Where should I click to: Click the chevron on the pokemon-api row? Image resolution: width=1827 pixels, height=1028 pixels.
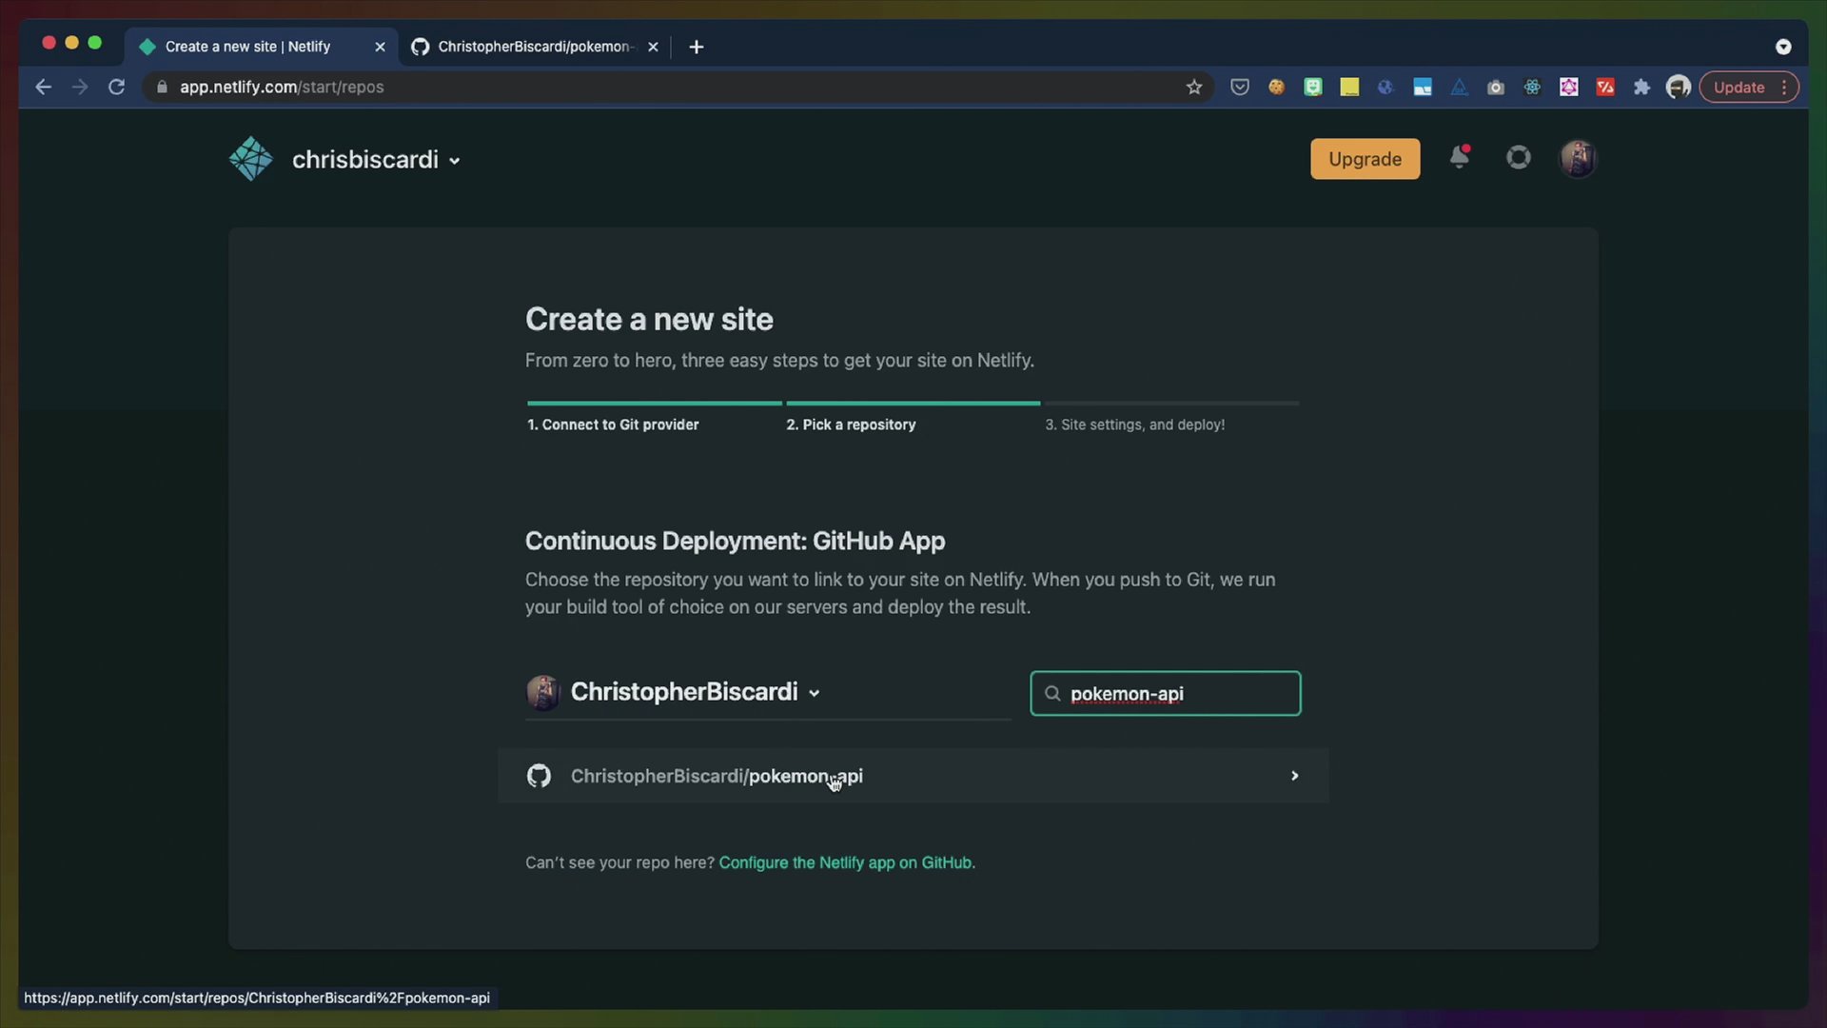pos(1294,776)
